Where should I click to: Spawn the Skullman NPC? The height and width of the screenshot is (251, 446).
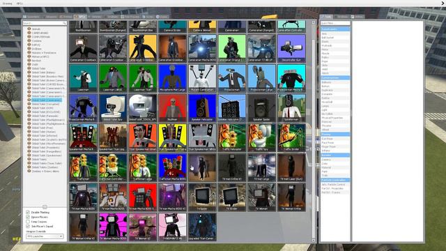click(172, 108)
